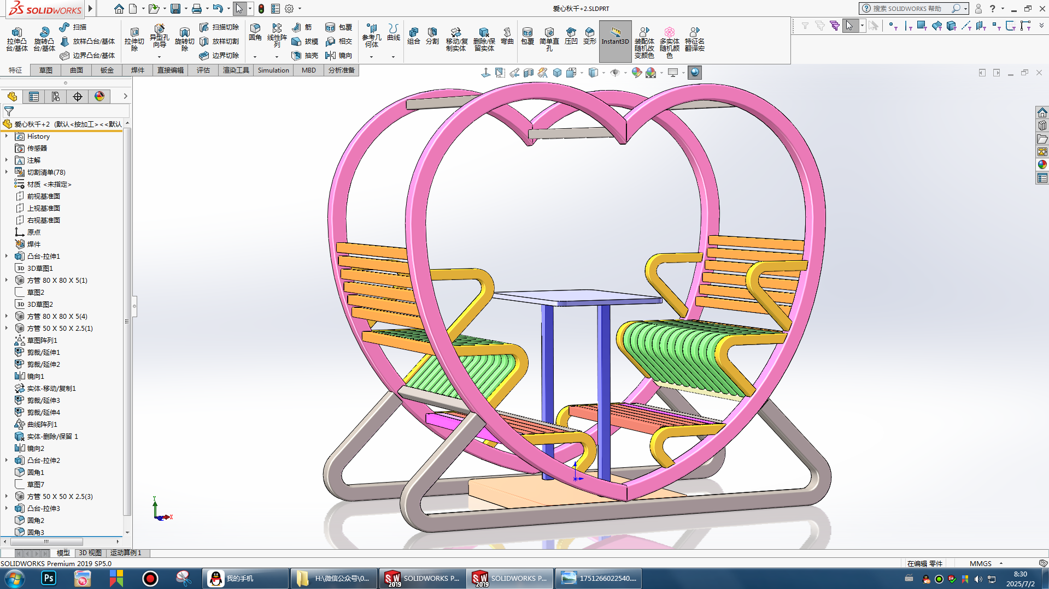Select the 旋转凸台/基体 revolve boss tool

[x=44, y=39]
